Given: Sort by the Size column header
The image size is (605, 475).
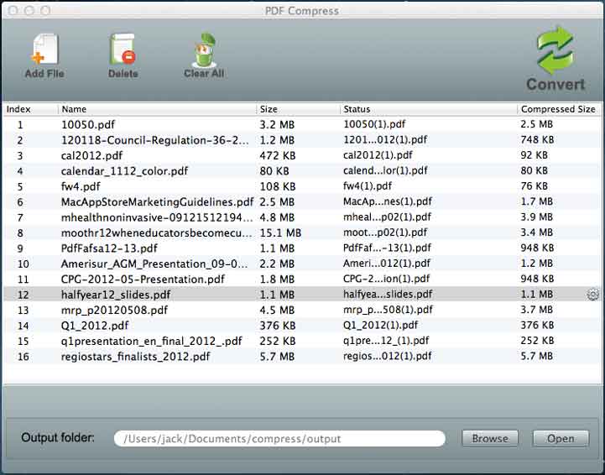Looking at the screenshot, I should [x=298, y=109].
